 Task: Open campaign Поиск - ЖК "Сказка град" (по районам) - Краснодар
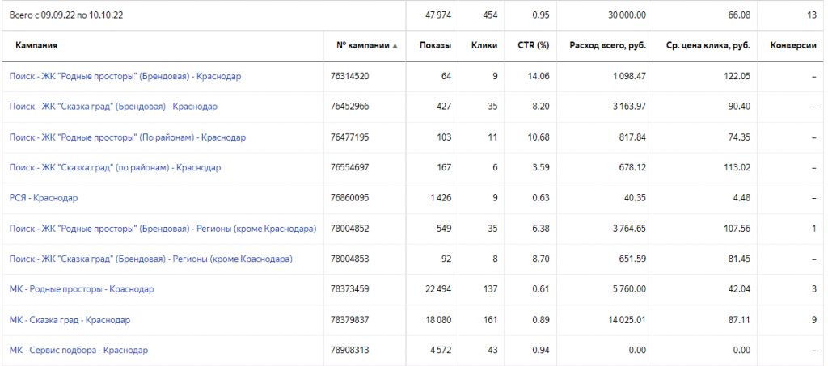coord(115,168)
